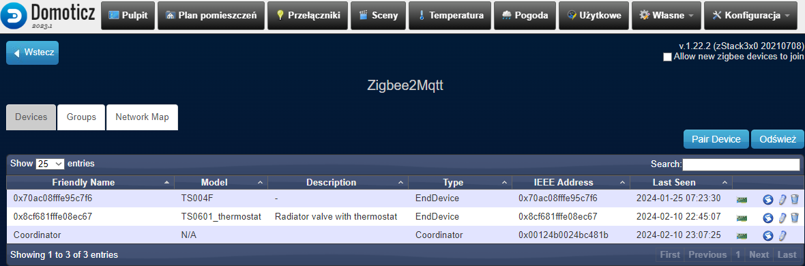Image resolution: width=805 pixels, height=266 pixels.
Task: Switch to the Groups tab
Action: [81, 117]
